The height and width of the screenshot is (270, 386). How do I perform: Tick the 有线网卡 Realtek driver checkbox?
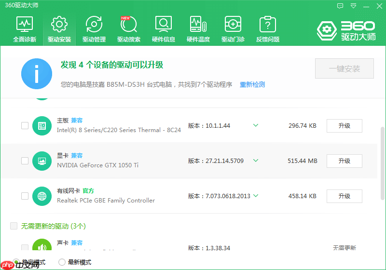(x=25, y=196)
